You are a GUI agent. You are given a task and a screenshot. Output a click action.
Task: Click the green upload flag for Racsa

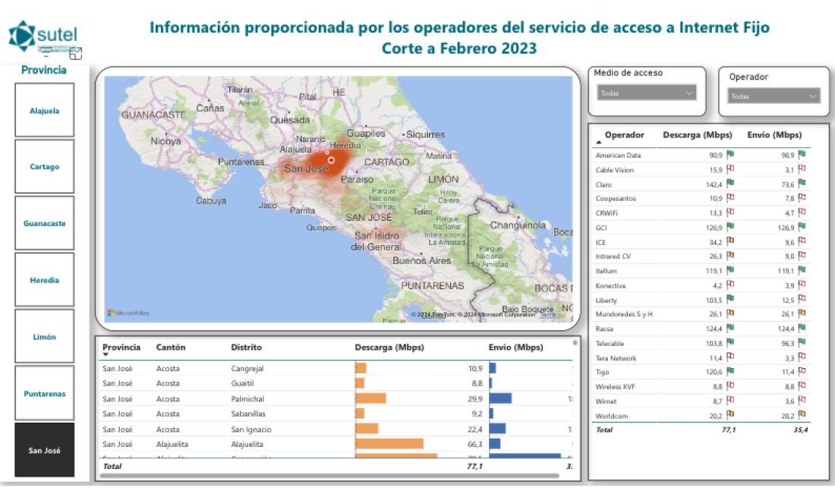pyautogui.click(x=802, y=329)
